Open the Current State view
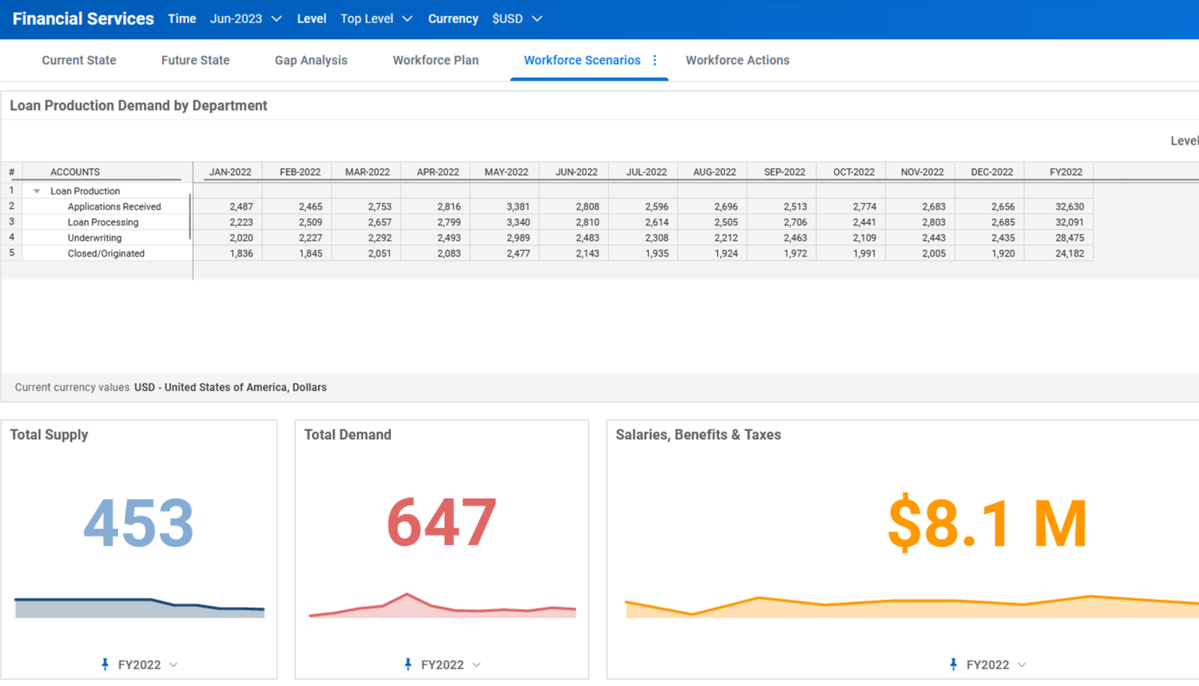 pos(79,60)
